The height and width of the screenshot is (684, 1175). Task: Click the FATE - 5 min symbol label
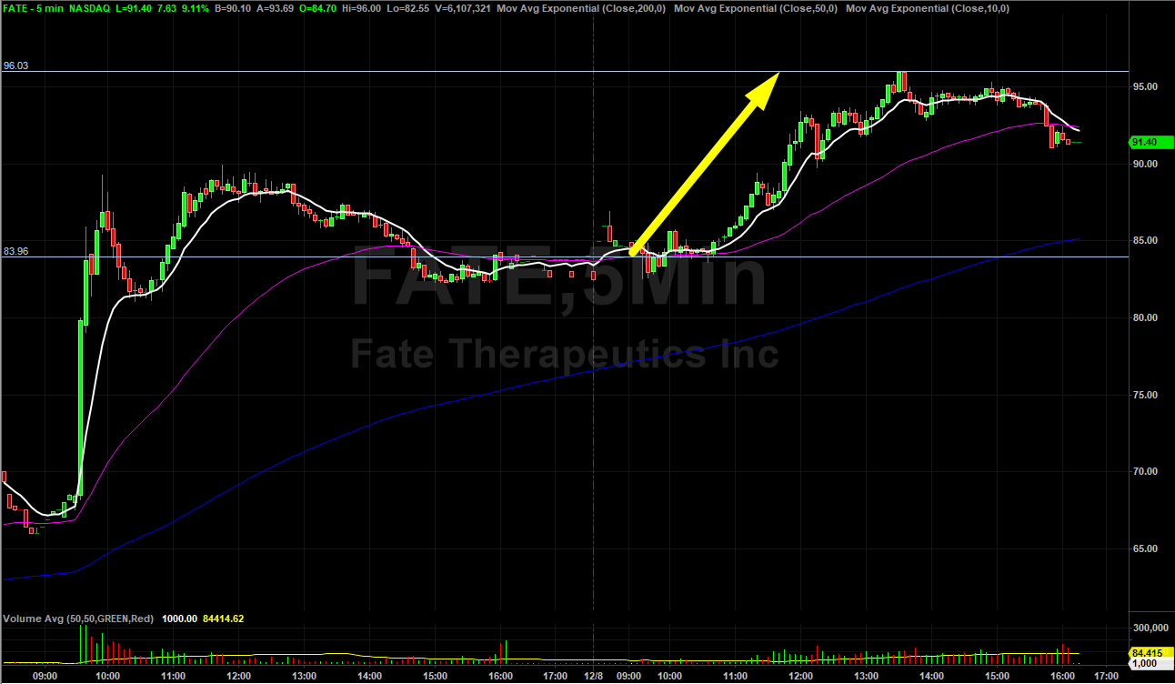[32, 8]
